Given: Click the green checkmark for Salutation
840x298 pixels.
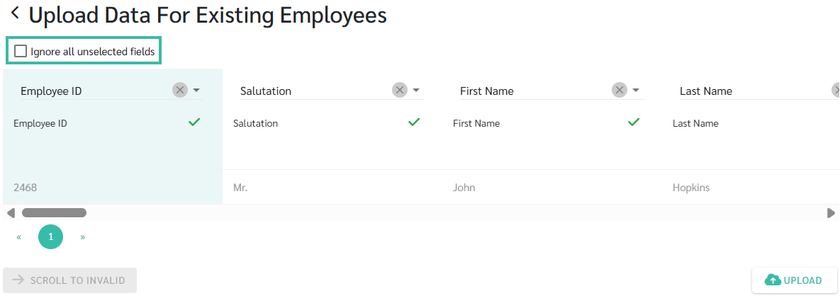Looking at the screenshot, I should point(414,122).
